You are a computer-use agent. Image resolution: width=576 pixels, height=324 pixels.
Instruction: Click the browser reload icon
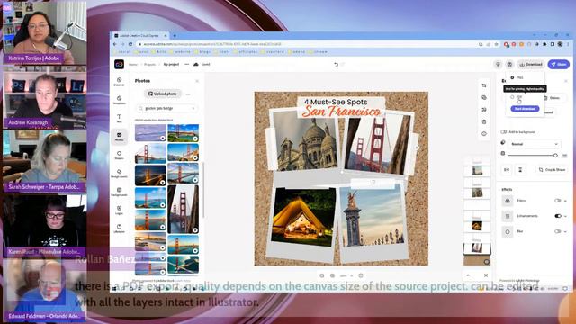pyautogui.click(x=130, y=44)
